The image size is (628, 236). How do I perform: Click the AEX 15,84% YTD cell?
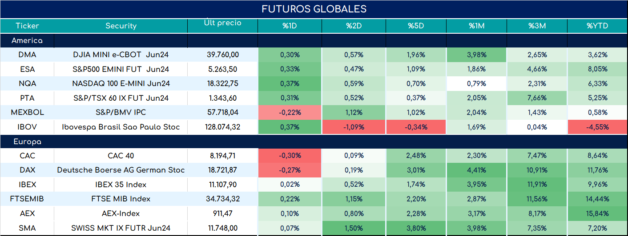598,213
